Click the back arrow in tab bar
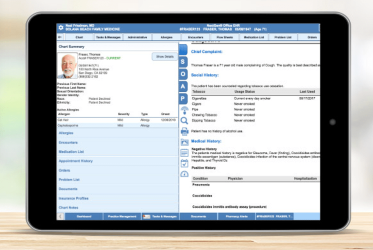373x250 pixels. click(60, 37)
